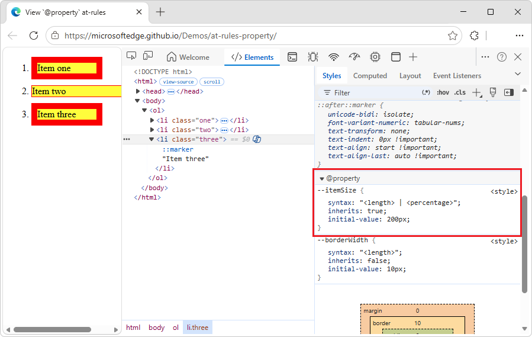This screenshot has width=532, height=337.
Task: Select ol in the breadcrumb
Action: [x=175, y=328]
